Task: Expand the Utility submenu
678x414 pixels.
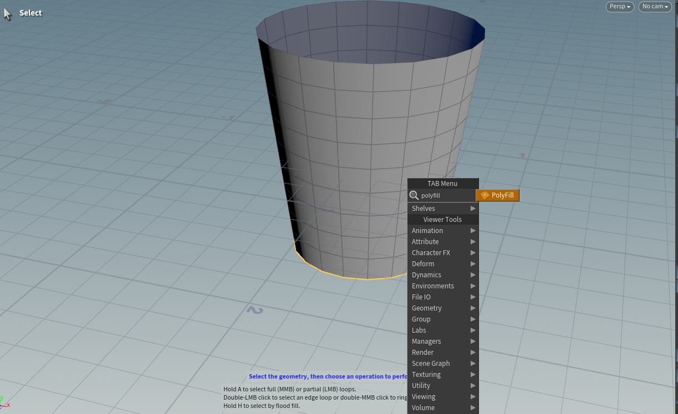Action: click(442, 385)
